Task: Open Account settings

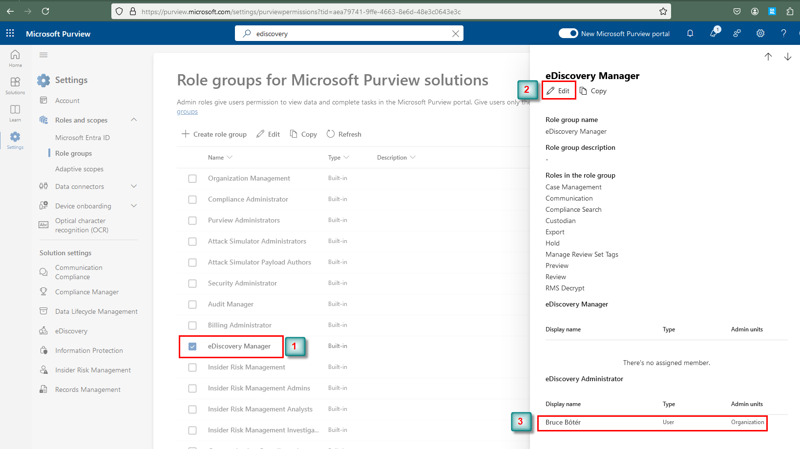Action: 67,101
